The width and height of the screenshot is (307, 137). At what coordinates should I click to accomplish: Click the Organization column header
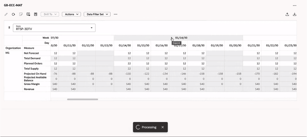(13, 48)
